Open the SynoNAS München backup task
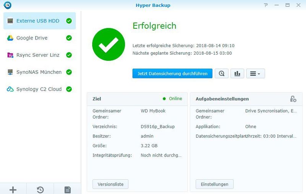 [x=40, y=72]
